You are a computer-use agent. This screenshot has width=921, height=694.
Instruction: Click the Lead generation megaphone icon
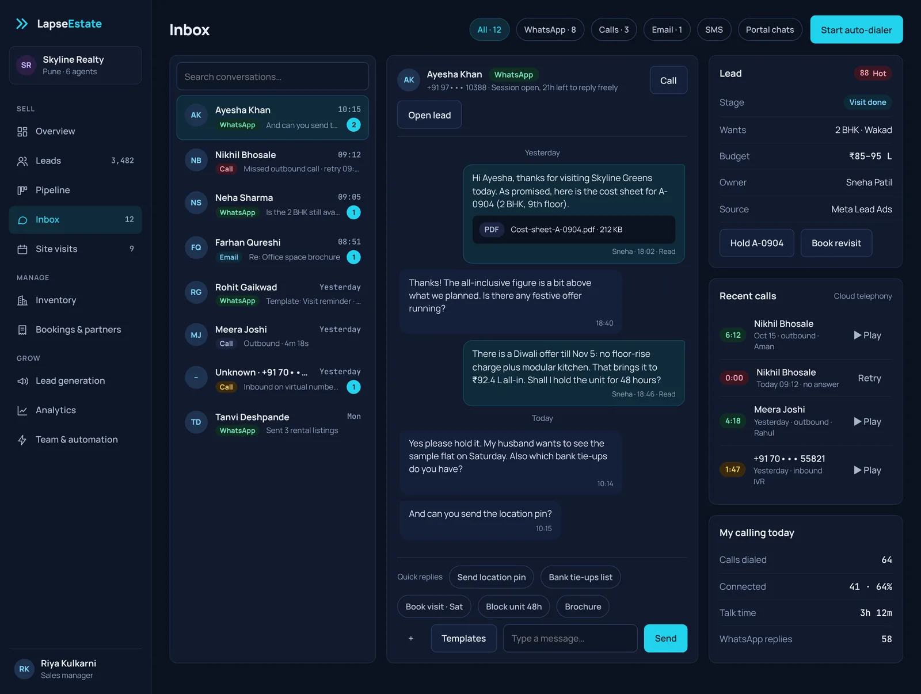22,381
